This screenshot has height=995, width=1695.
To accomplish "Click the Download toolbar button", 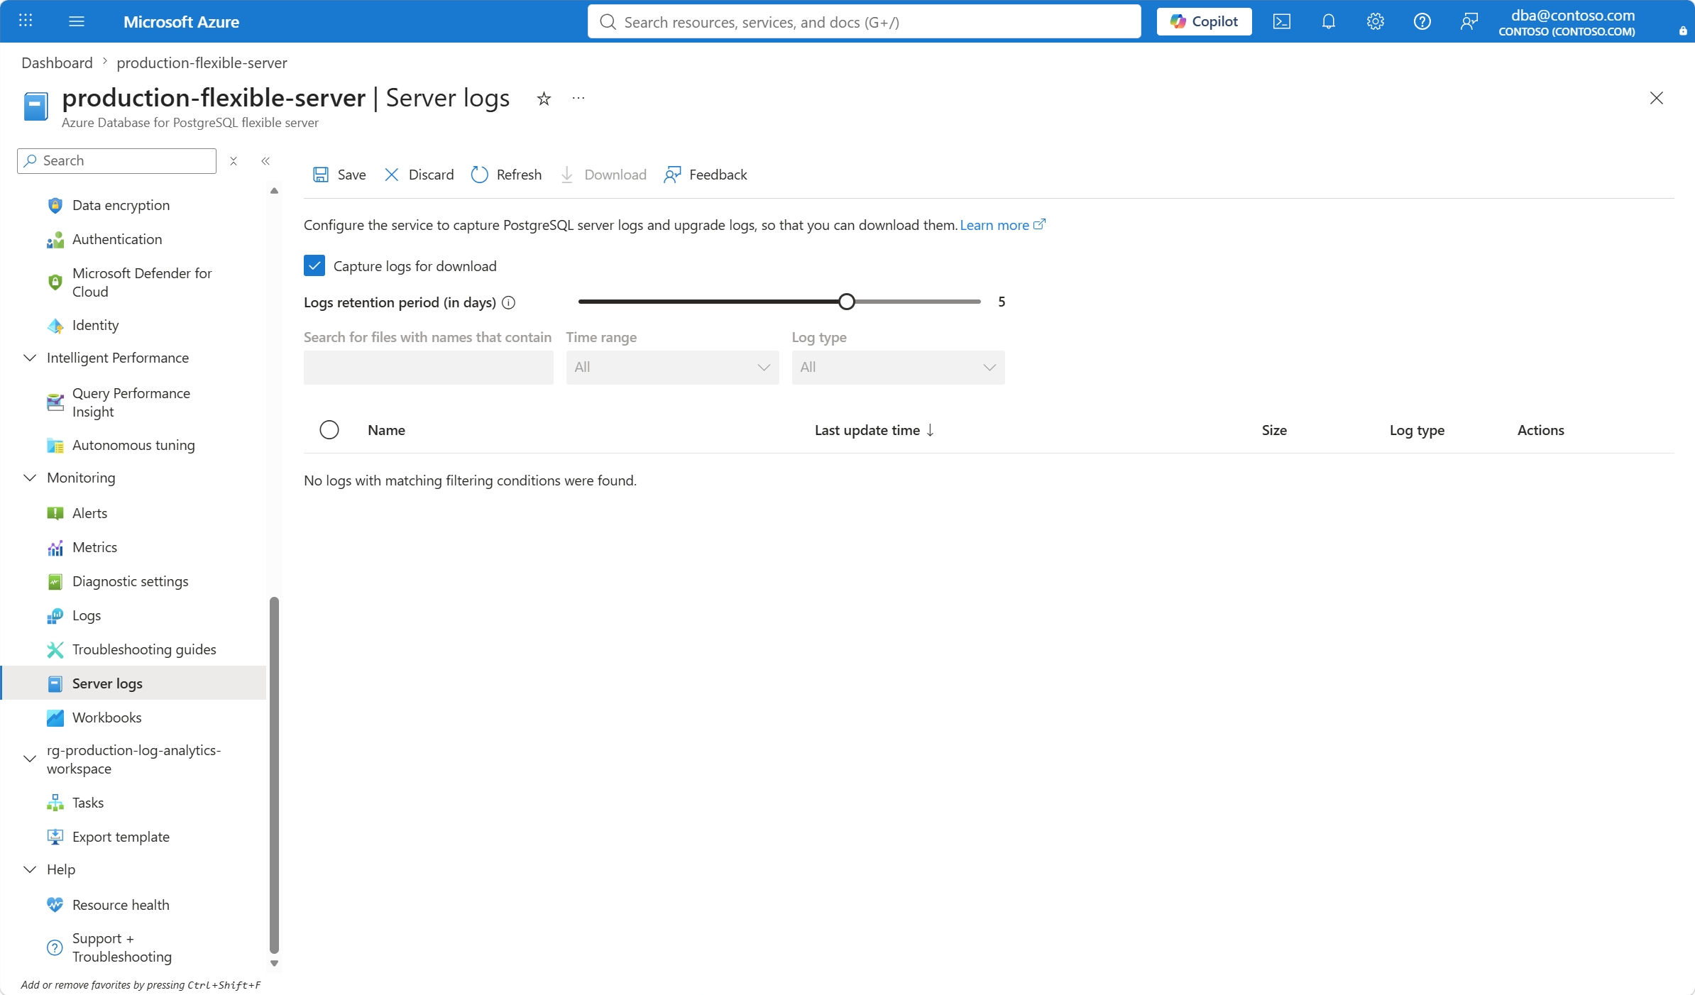I will point(603,175).
